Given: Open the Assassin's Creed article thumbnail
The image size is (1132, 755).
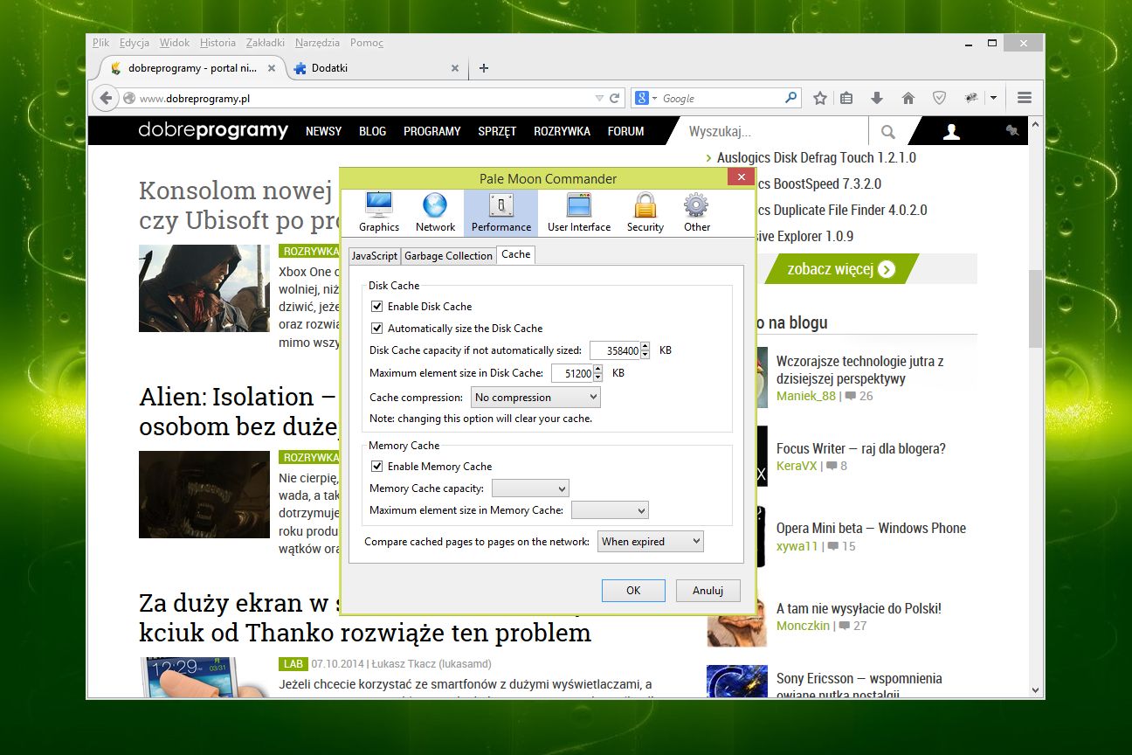Looking at the screenshot, I should [x=204, y=287].
